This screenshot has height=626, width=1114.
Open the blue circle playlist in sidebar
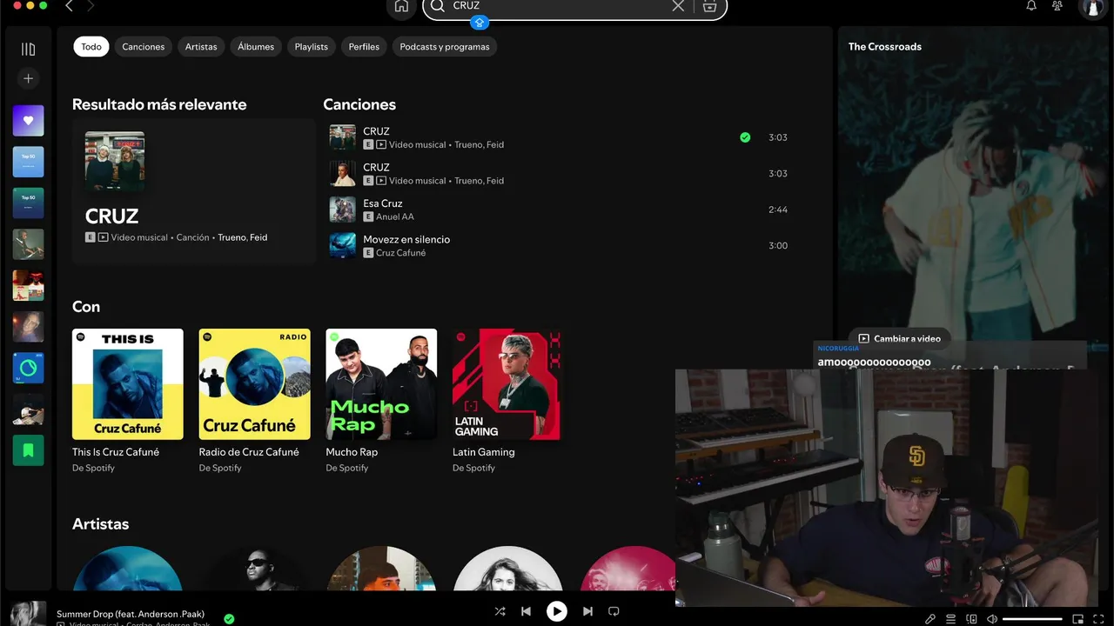[x=28, y=368]
